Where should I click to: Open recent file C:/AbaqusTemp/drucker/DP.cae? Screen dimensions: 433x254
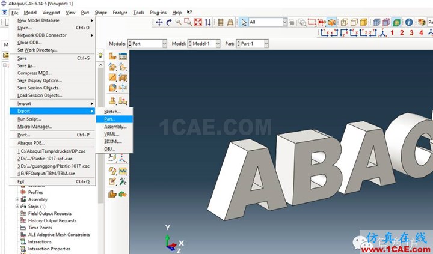(52, 151)
